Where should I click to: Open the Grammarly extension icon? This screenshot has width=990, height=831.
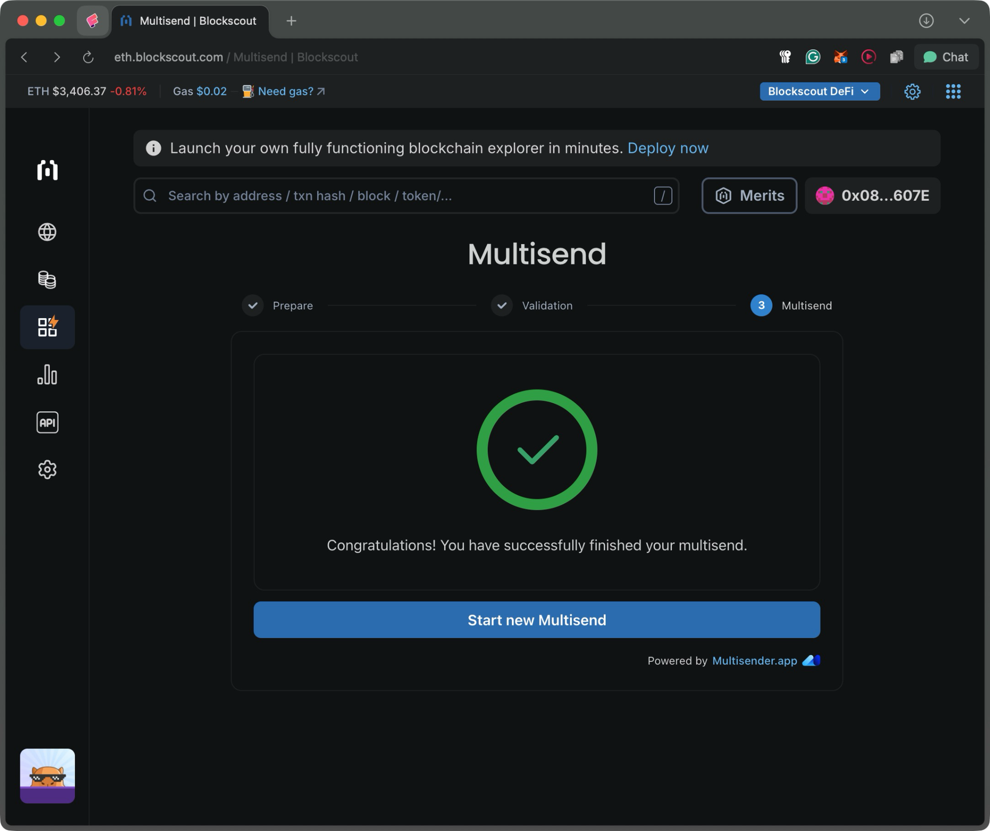pos(812,57)
